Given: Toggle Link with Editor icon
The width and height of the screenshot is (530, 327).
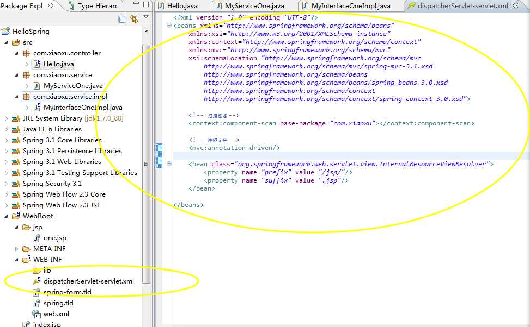Looking at the screenshot, I should (x=134, y=19).
